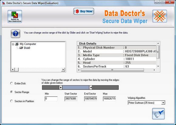This screenshot has width=176, height=125.
Task: Click the Buy Now button
Action: (84, 11)
